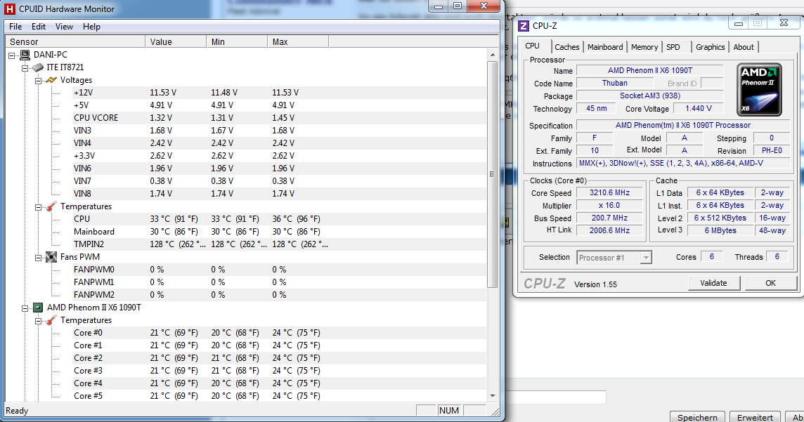Click the vertical scrollbar thumb in Hardware Monitor
The height and width of the screenshot is (422, 804).
(492, 174)
